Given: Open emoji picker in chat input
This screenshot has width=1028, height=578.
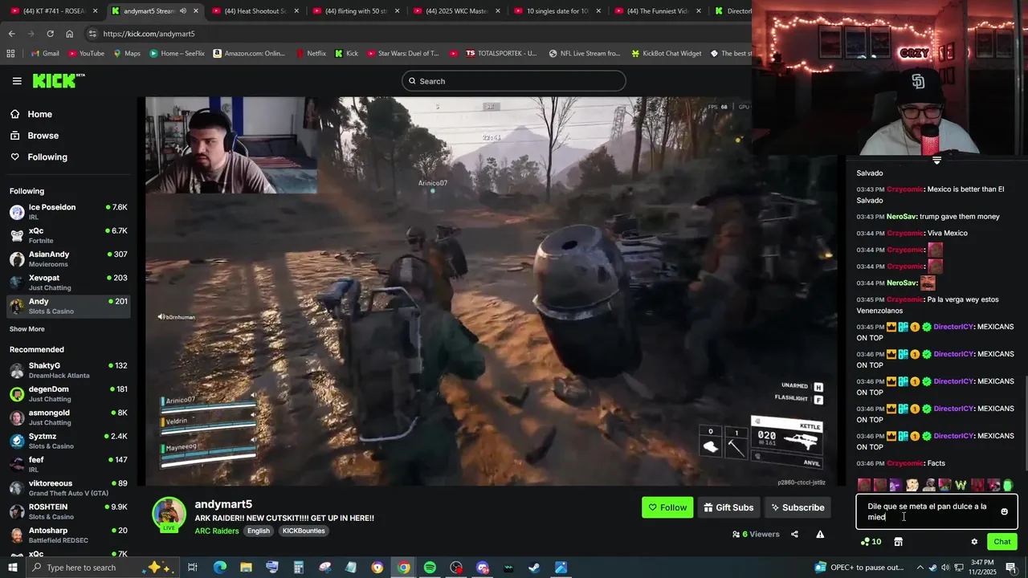Looking at the screenshot, I should (x=1004, y=512).
